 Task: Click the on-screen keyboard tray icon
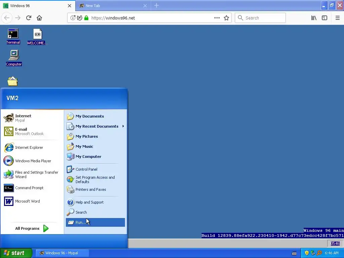294,253
